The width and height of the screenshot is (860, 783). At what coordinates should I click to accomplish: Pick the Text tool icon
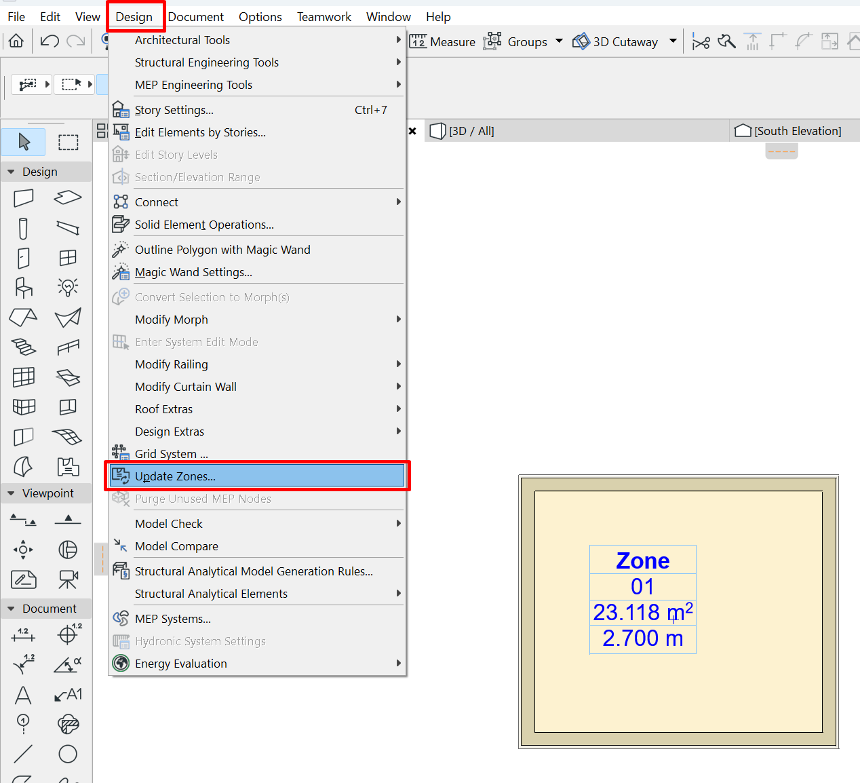coord(23,695)
